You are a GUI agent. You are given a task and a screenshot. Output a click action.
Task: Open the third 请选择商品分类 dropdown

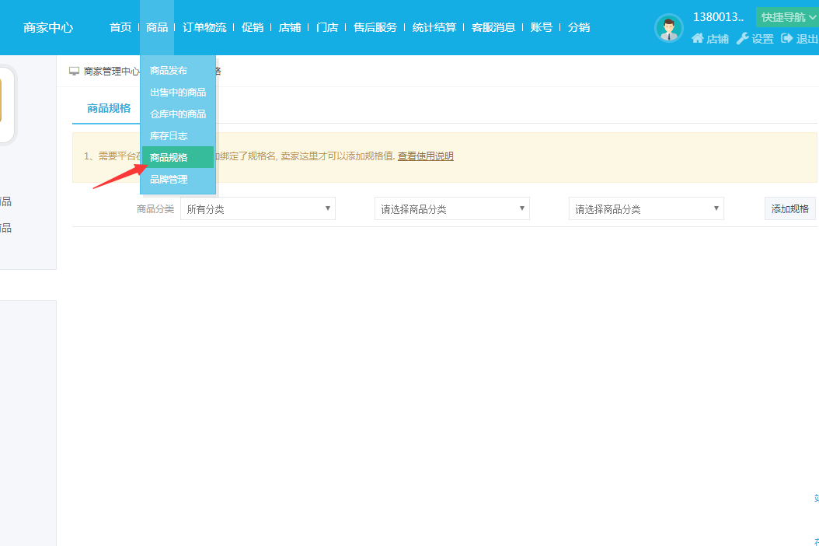646,208
